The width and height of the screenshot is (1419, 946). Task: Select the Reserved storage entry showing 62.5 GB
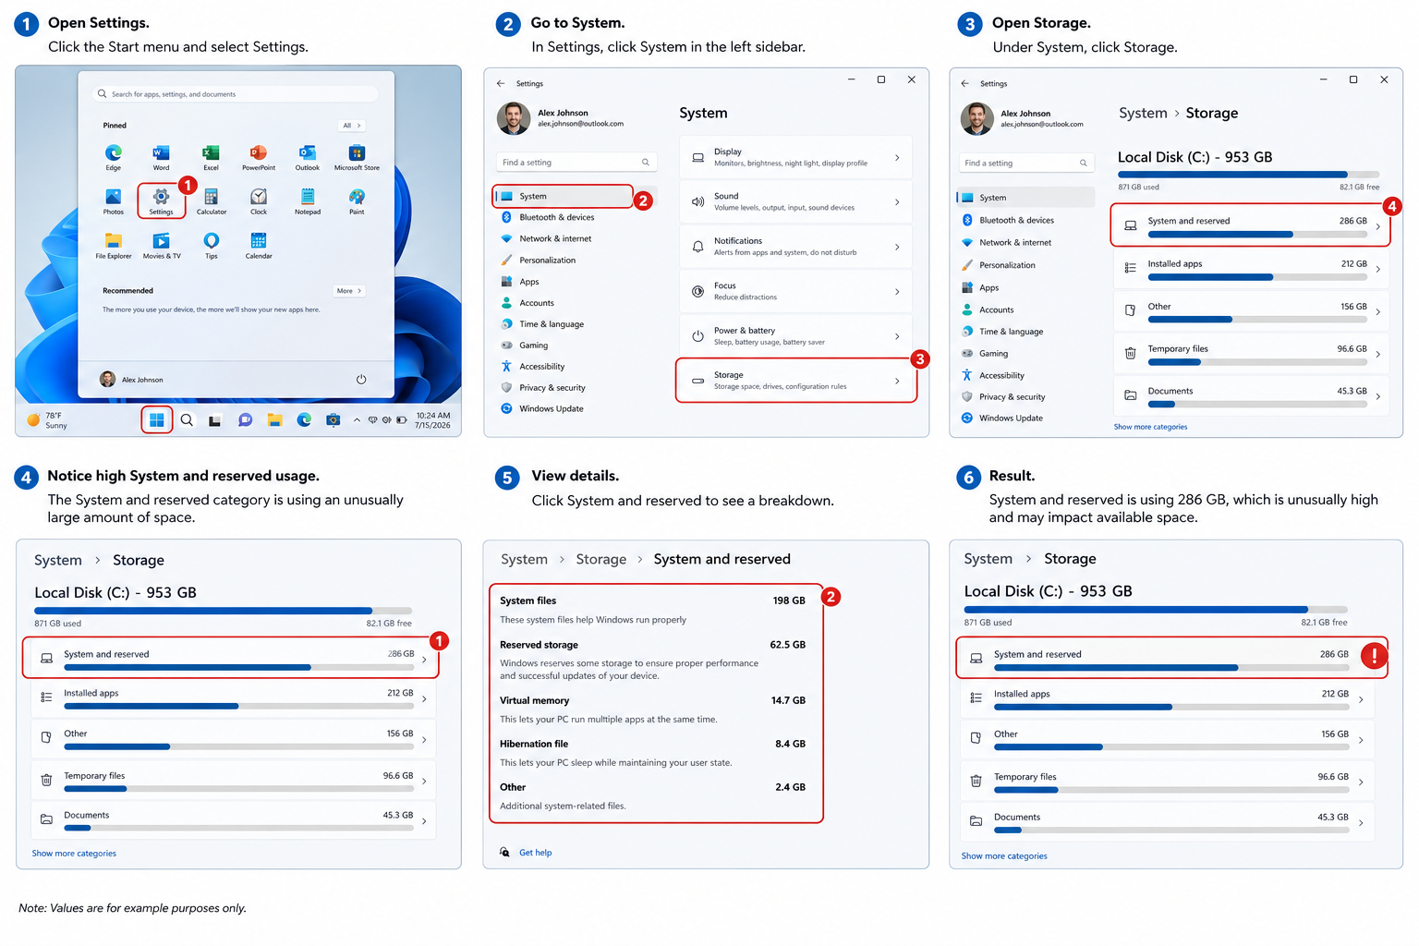pyautogui.click(x=652, y=660)
